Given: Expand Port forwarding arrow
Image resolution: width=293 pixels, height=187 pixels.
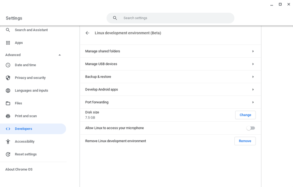Looking at the screenshot, I should pos(253,102).
